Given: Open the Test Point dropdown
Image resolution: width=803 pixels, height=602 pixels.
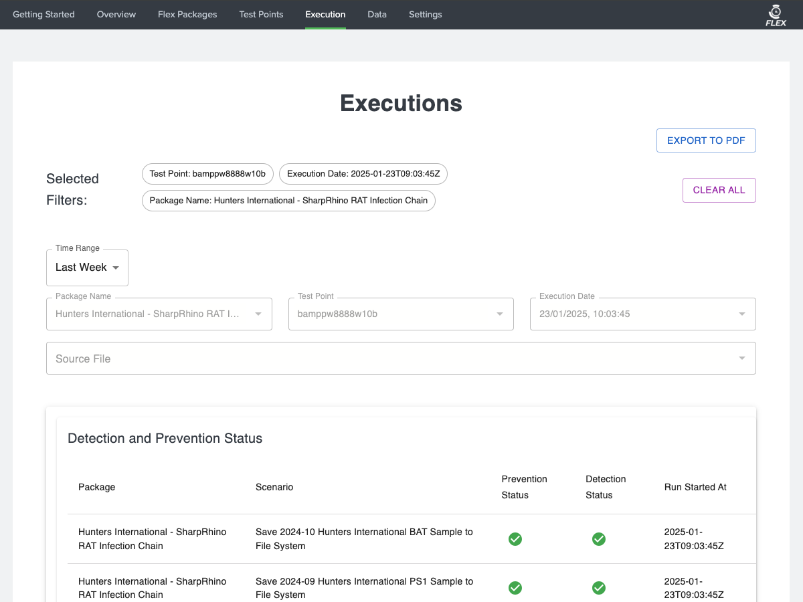Looking at the screenshot, I should click(x=401, y=314).
